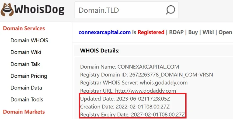This screenshot has height=119, width=233.
Task: Focus the Domain.TLD search field
Action: [x=126, y=10]
